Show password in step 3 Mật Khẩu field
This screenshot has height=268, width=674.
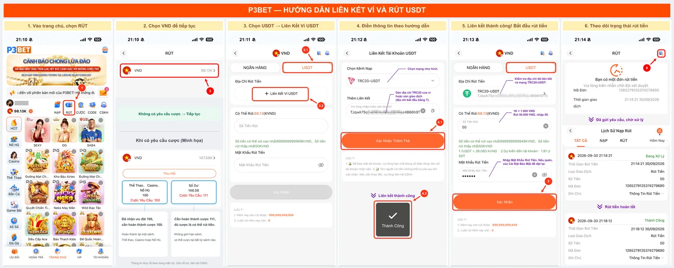[321, 165]
